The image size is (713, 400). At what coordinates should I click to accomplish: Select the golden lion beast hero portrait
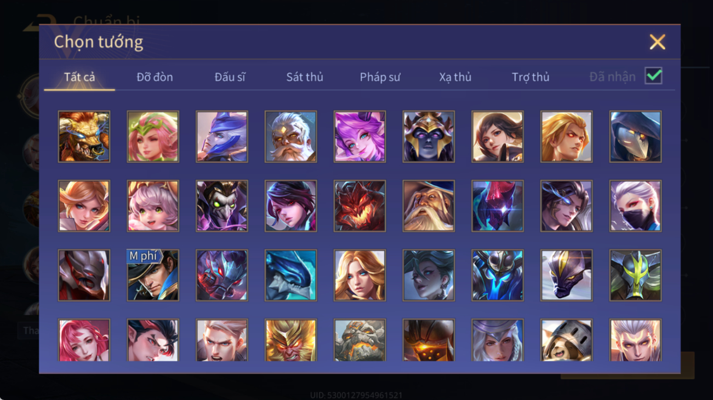84,136
